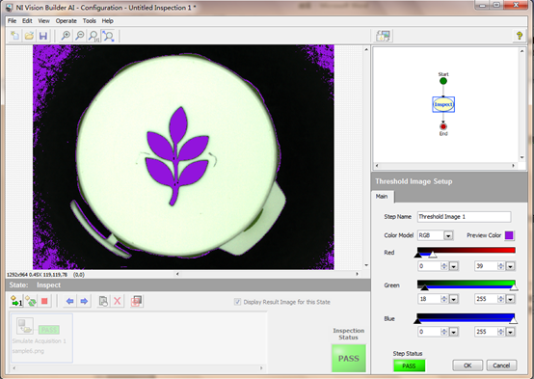This screenshot has height=379, width=534.
Task: Open the Color Model RGB dropdown
Action: coord(448,235)
